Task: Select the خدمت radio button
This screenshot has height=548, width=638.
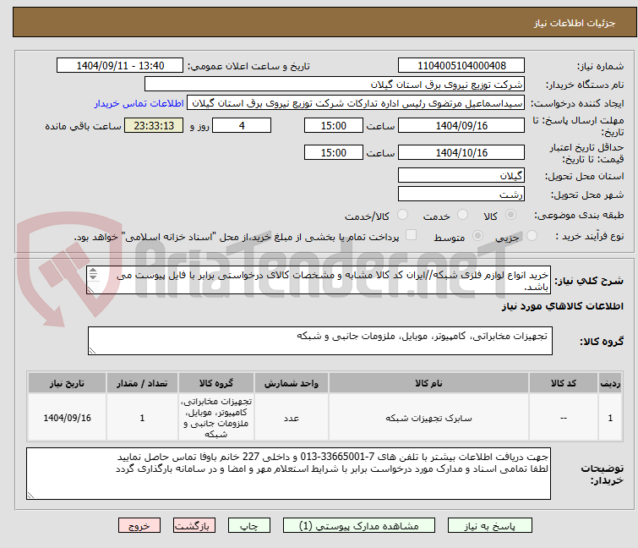Action: tap(462, 215)
